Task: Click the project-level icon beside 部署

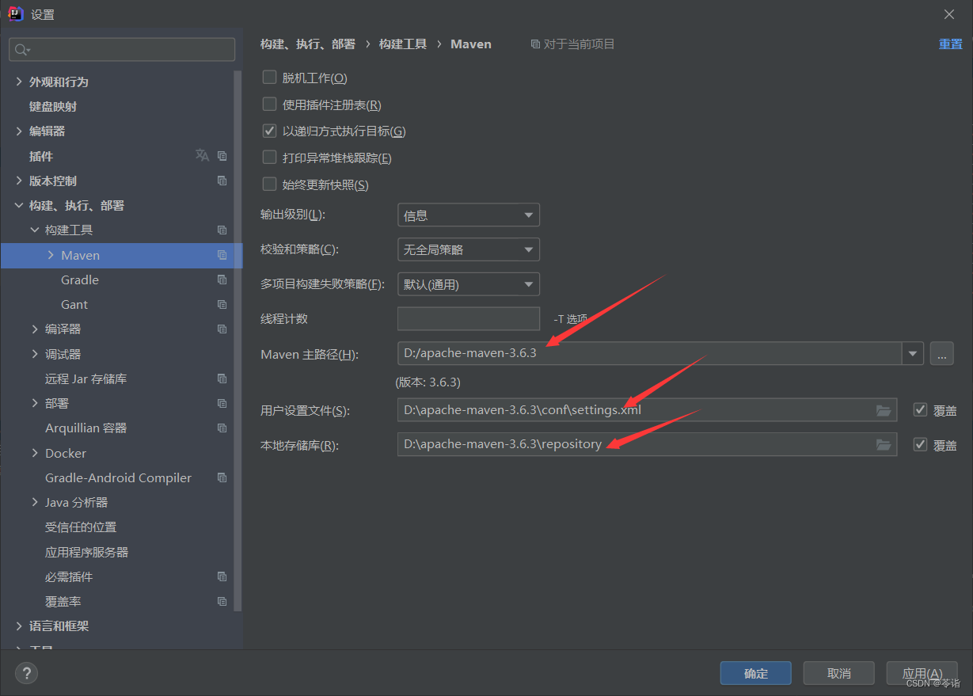Action: tap(222, 403)
